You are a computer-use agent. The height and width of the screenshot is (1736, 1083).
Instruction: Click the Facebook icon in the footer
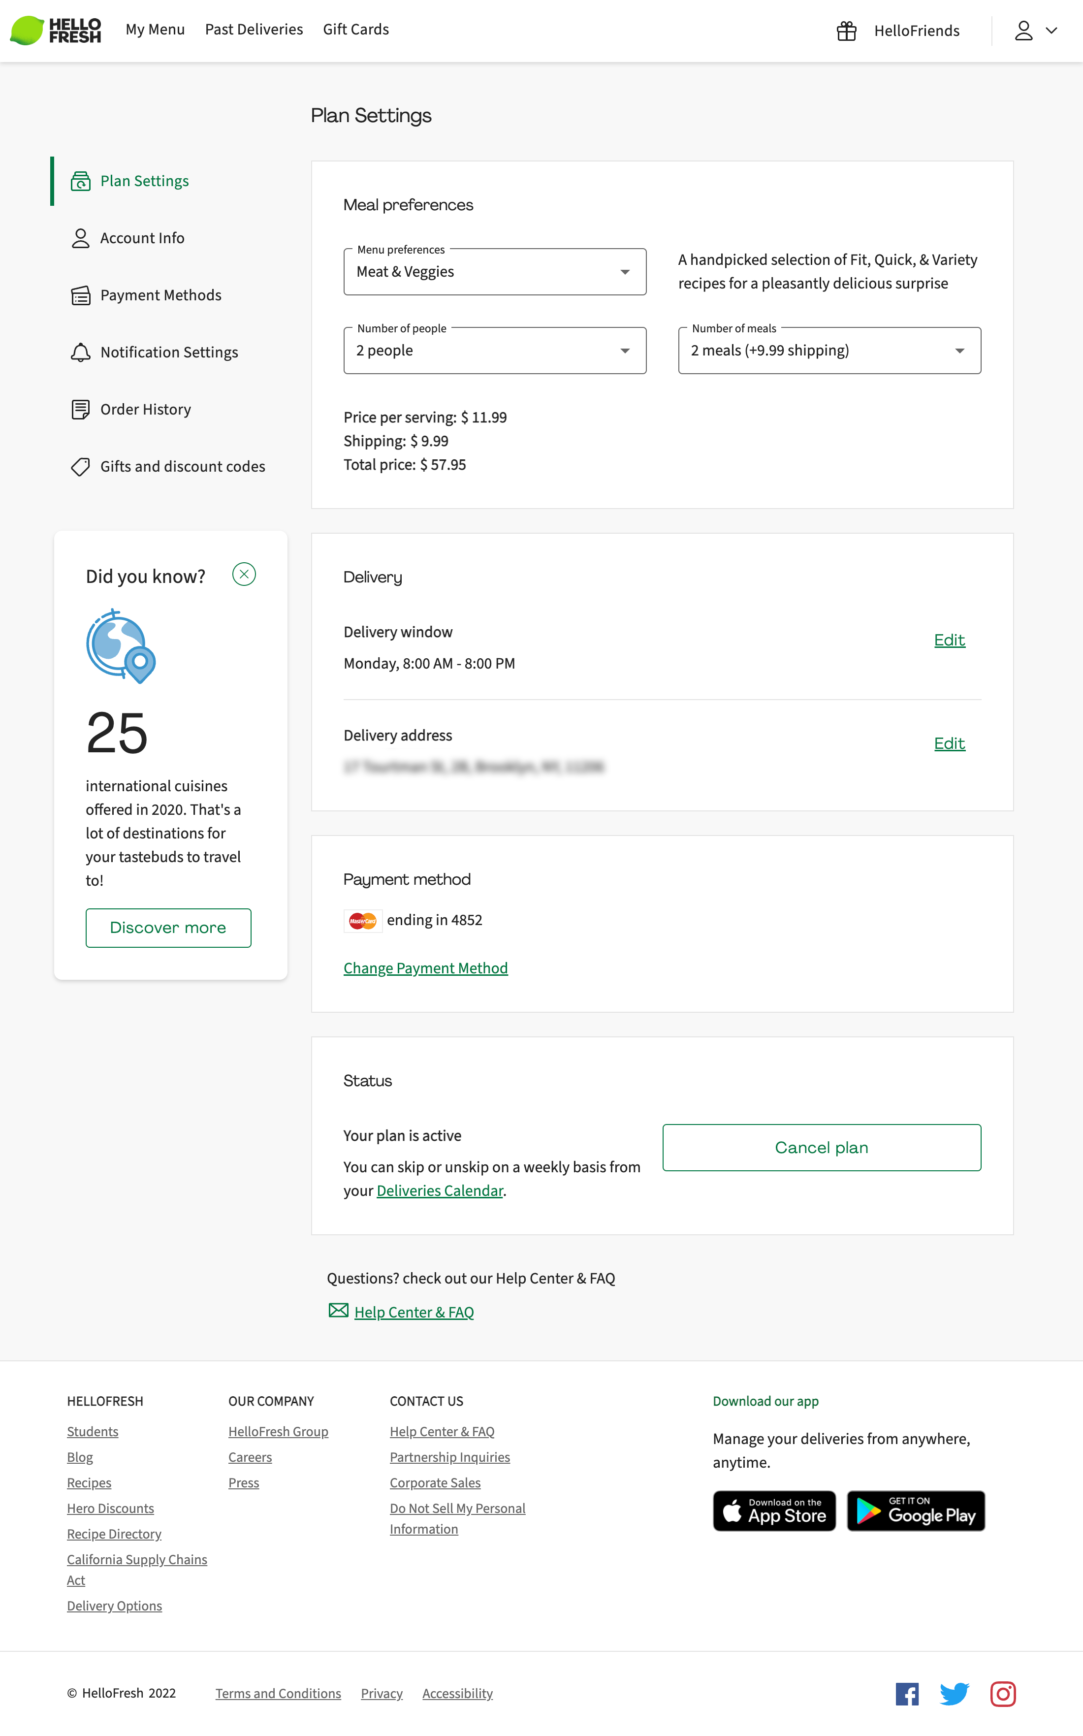[907, 1695]
